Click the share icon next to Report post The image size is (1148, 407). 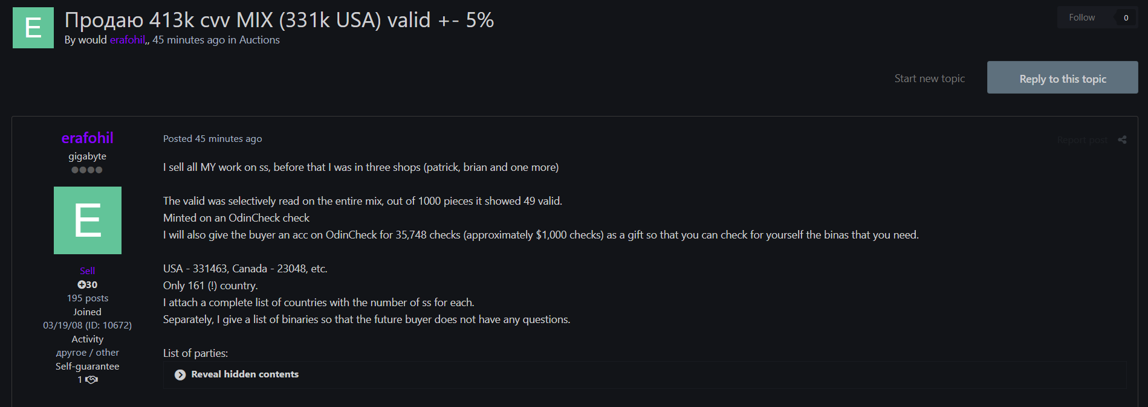(1122, 140)
